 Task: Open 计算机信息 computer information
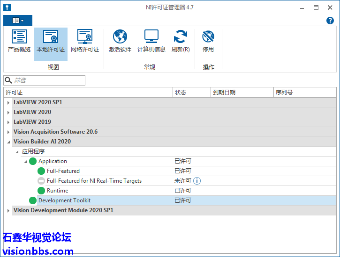coord(151,41)
